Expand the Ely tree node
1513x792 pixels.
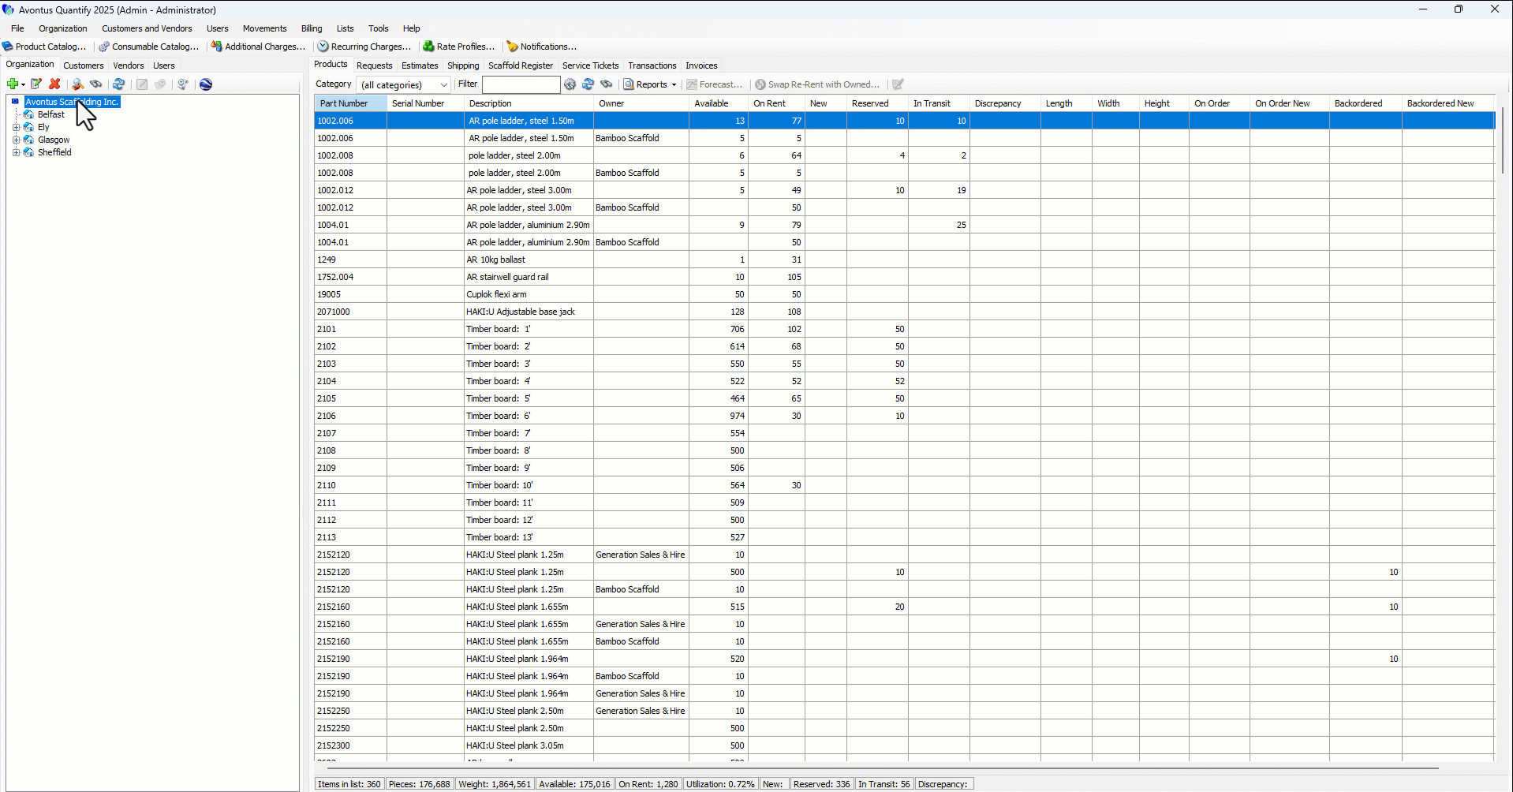(x=16, y=127)
